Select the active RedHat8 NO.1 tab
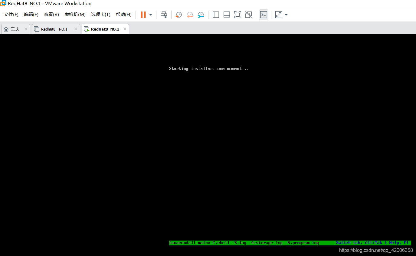416x256 pixels. (105, 29)
